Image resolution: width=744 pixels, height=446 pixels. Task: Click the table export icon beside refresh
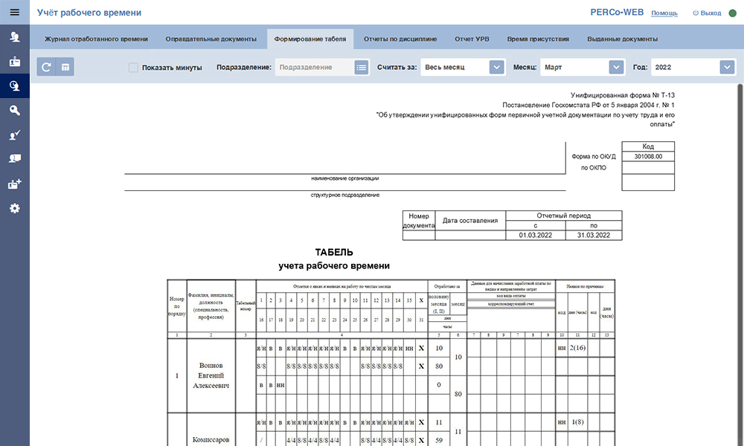65,67
